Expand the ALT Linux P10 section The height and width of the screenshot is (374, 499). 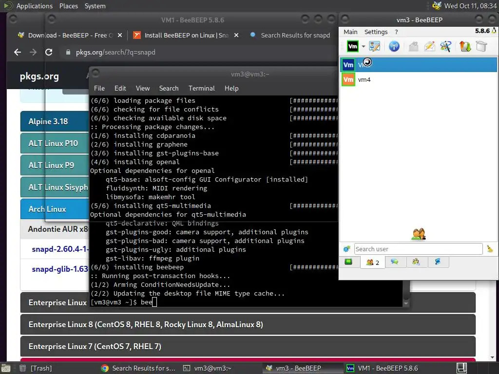click(55, 143)
